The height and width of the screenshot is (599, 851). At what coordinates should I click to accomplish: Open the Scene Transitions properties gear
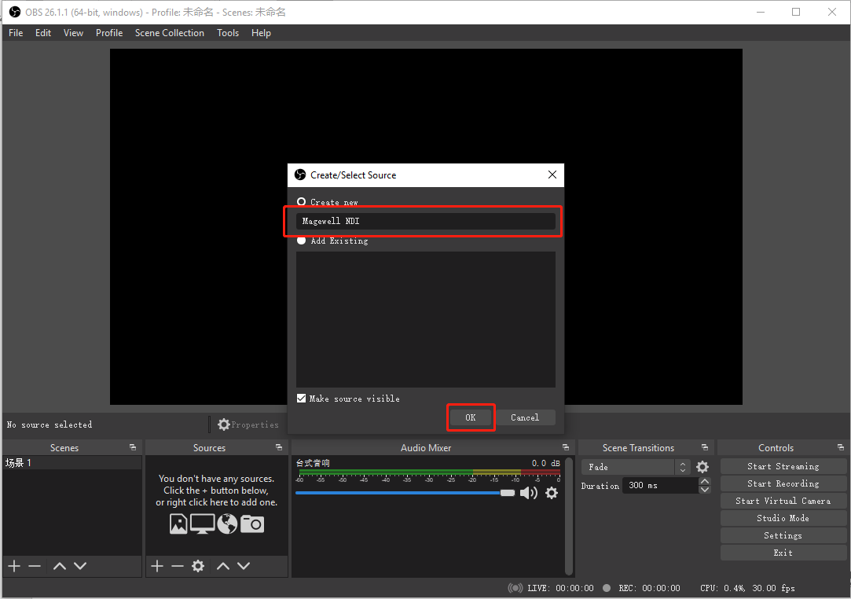[x=702, y=466]
